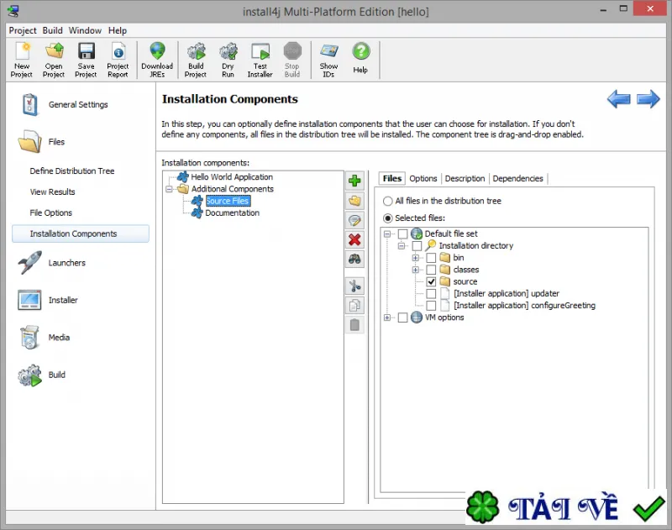This screenshot has height=530, width=672.
Task: Go to File Options step
Action: [51, 213]
